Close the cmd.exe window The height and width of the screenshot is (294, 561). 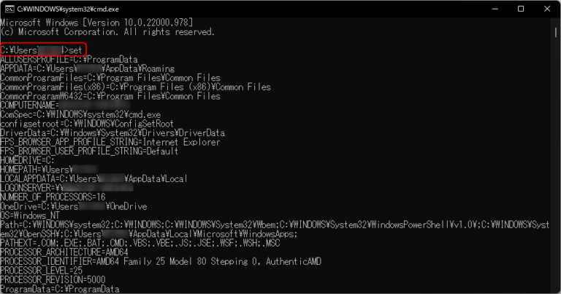pos(549,9)
